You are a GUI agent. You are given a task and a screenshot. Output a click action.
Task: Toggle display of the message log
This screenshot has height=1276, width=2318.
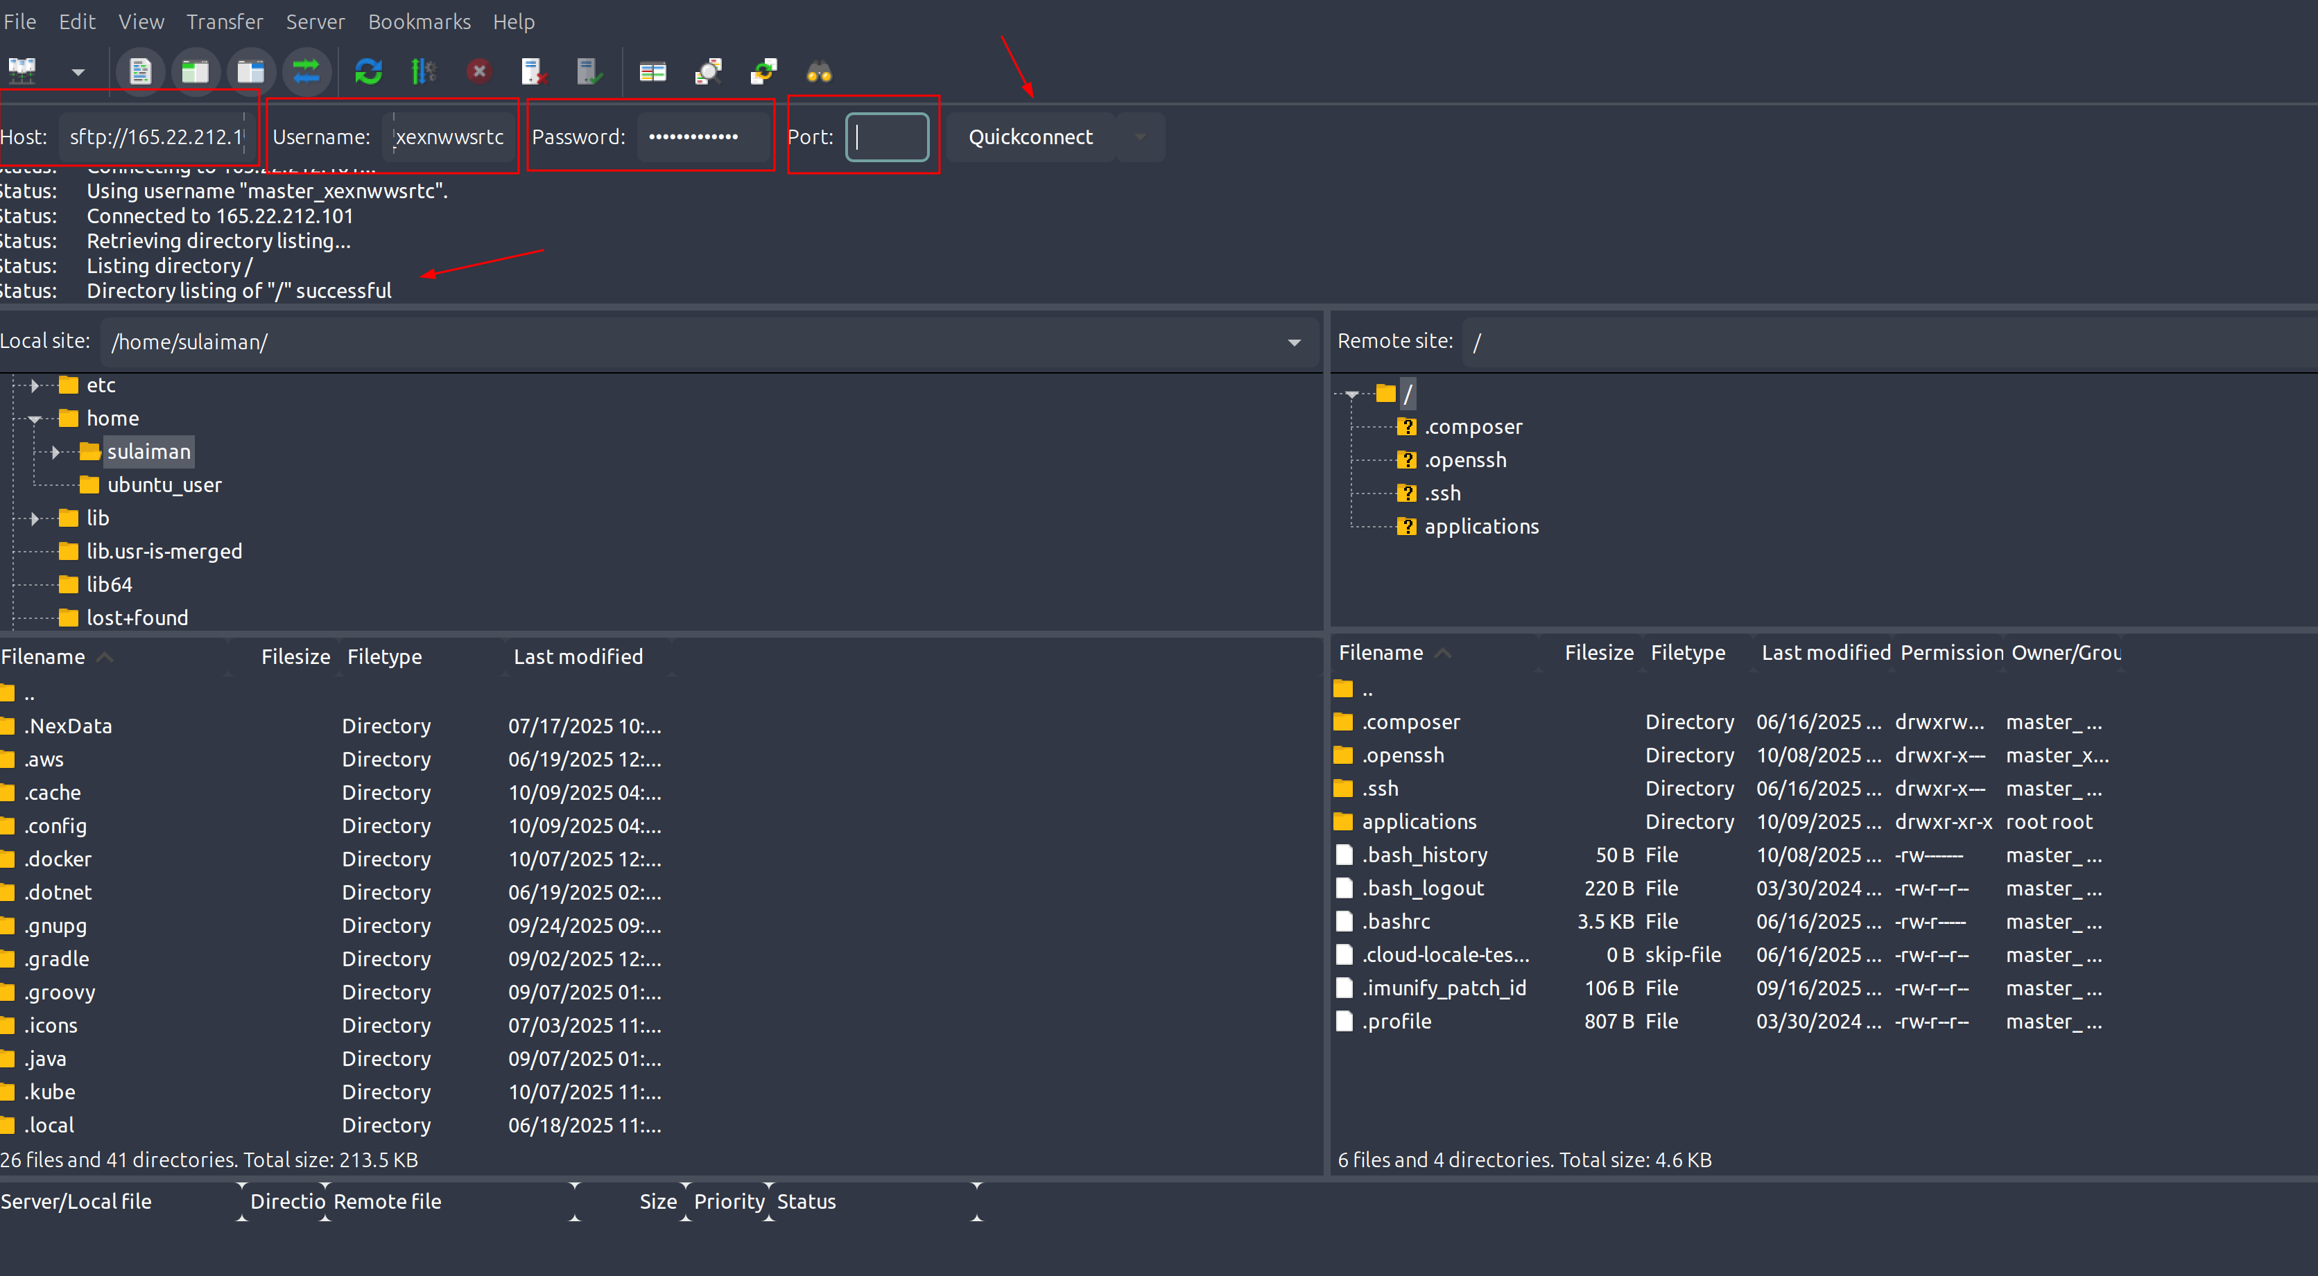[140, 71]
